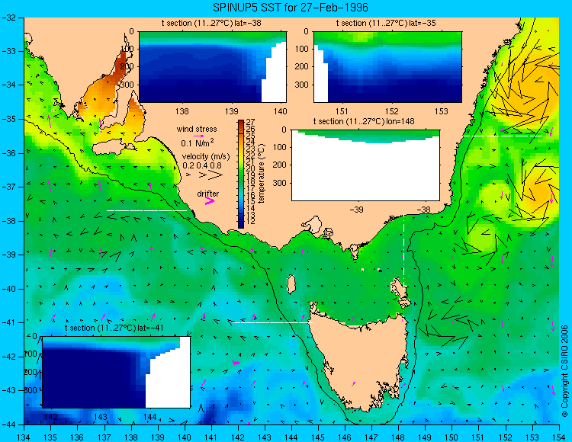Image resolution: width=572 pixels, height=442 pixels.
Task: Click the "© Copyright CSIRO 2006" text
Action: 564,371
